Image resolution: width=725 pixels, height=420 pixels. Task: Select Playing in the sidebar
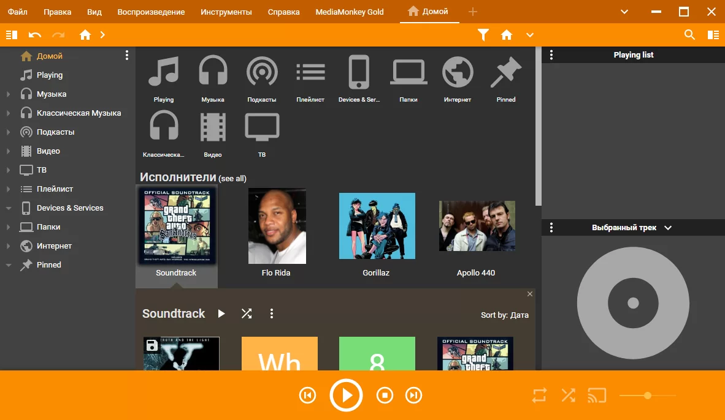point(50,75)
